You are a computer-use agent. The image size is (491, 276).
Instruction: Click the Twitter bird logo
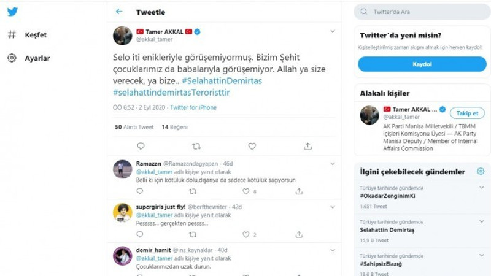[x=12, y=12]
